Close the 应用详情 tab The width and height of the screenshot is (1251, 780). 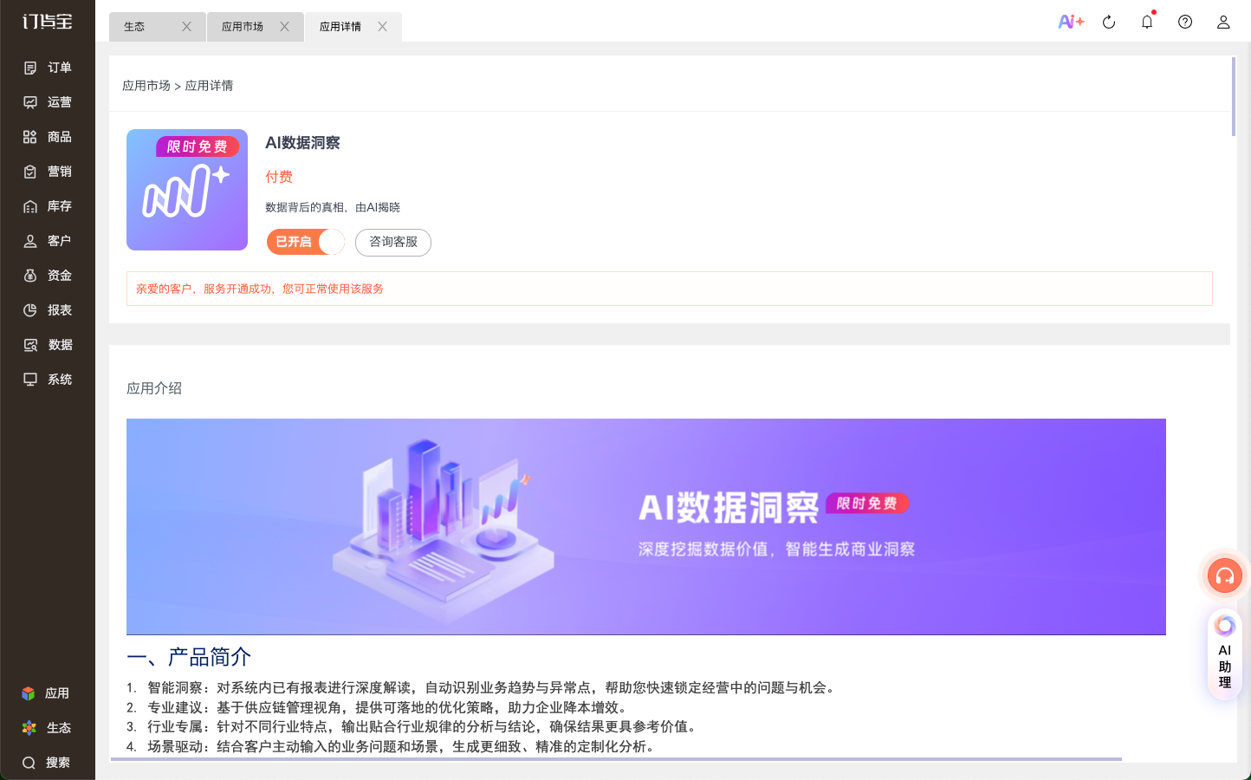point(382,27)
